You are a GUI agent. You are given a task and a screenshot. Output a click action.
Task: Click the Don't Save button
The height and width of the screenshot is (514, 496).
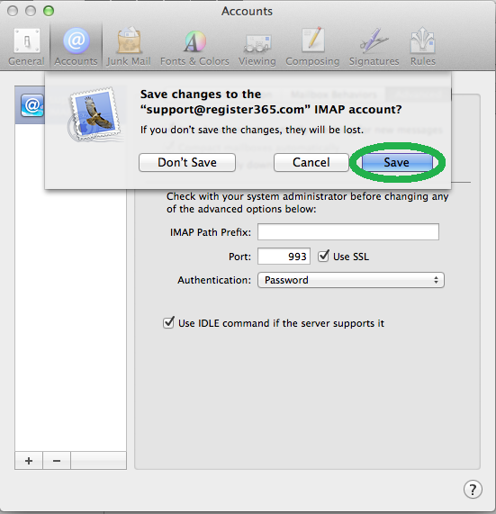pyautogui.click(x=187, y=162)
